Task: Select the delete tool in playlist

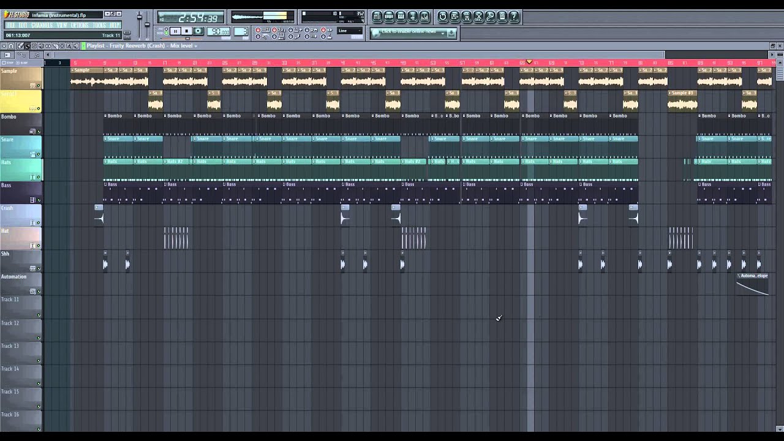Action: pyautogui.click(x=34, y=46)
